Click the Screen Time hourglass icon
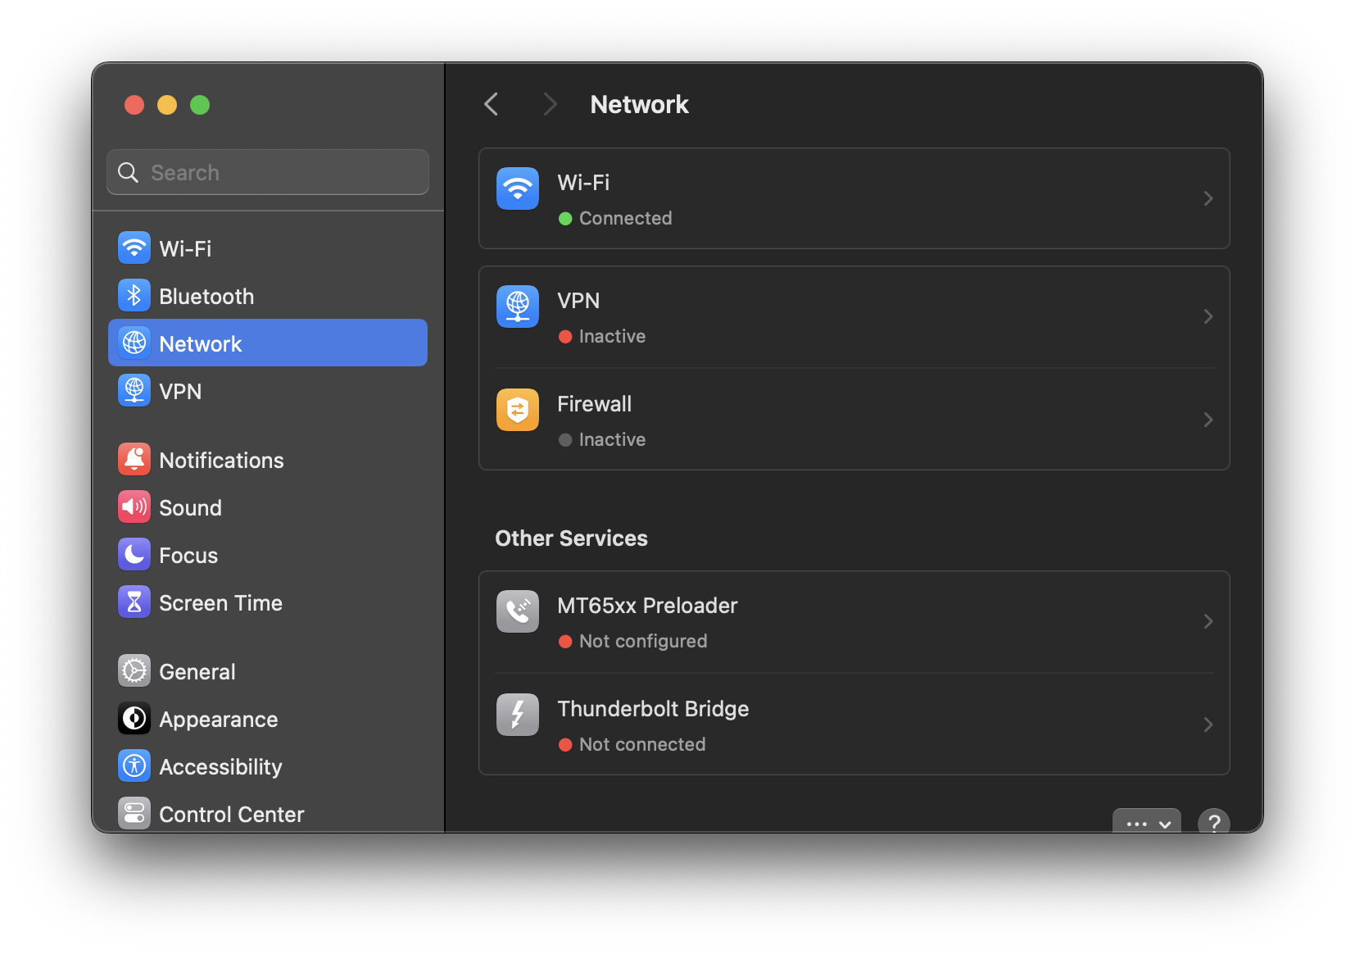 (134, 602)
